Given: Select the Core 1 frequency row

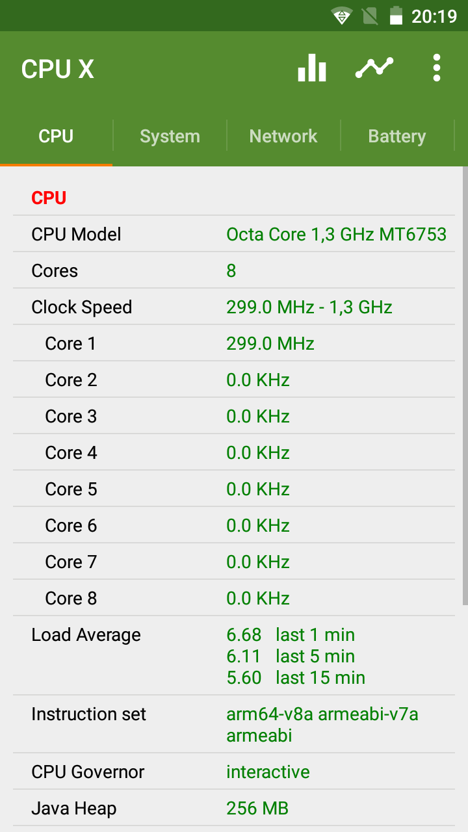Looking at the screenshot, I should (234, 343).
